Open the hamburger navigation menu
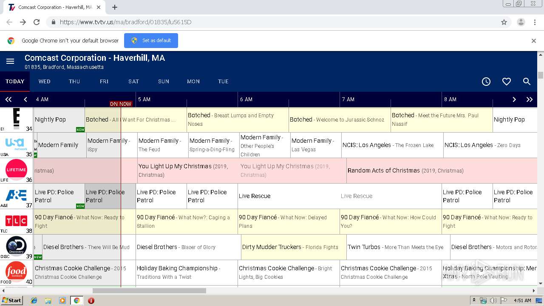544x306 pixels. click(10, 62)
